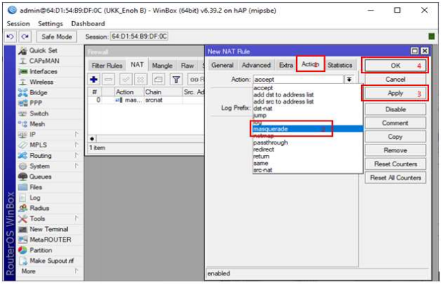Click the comment icon in the Firewall toolbar
441x284 pixels.
158,80
